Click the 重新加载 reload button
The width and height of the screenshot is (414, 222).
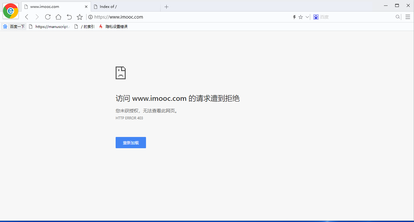tap(131, 142)
